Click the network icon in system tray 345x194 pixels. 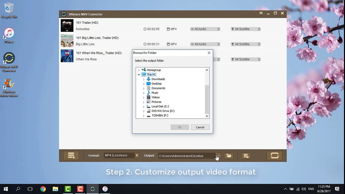(298, 189)
